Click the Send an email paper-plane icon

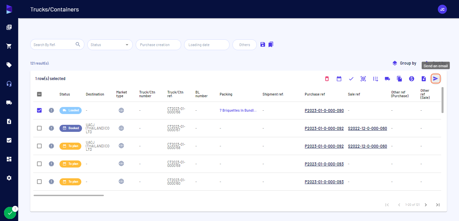(x=436, y=79)
